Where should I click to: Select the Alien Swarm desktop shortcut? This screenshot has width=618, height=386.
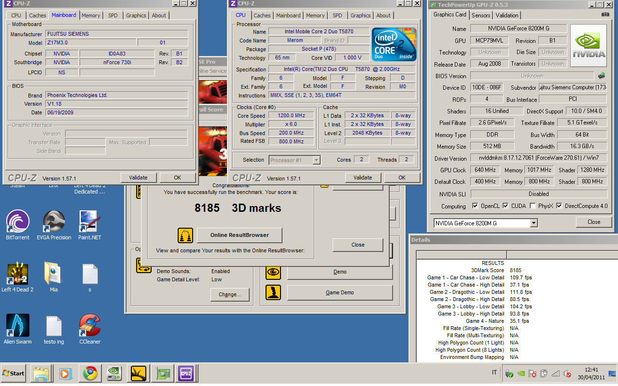(18, 330)
